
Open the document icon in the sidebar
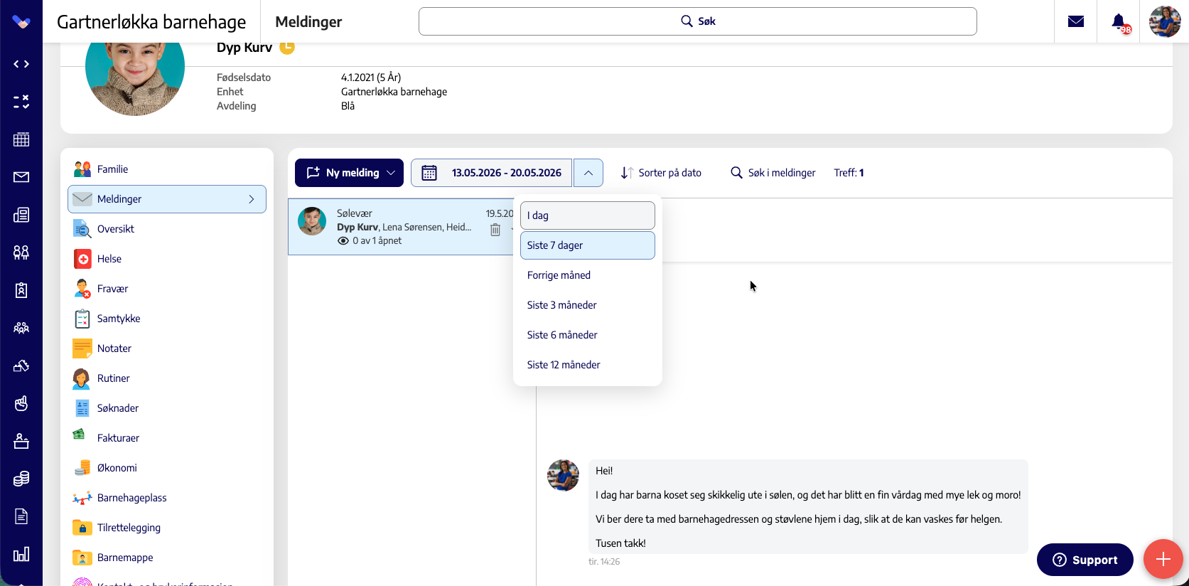[x=21, y=516]
